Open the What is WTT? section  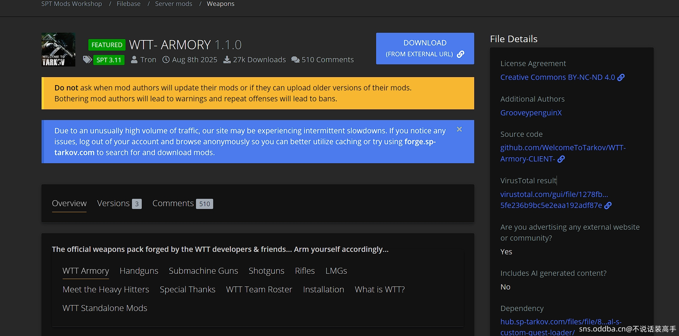click(x=380, y=290)
